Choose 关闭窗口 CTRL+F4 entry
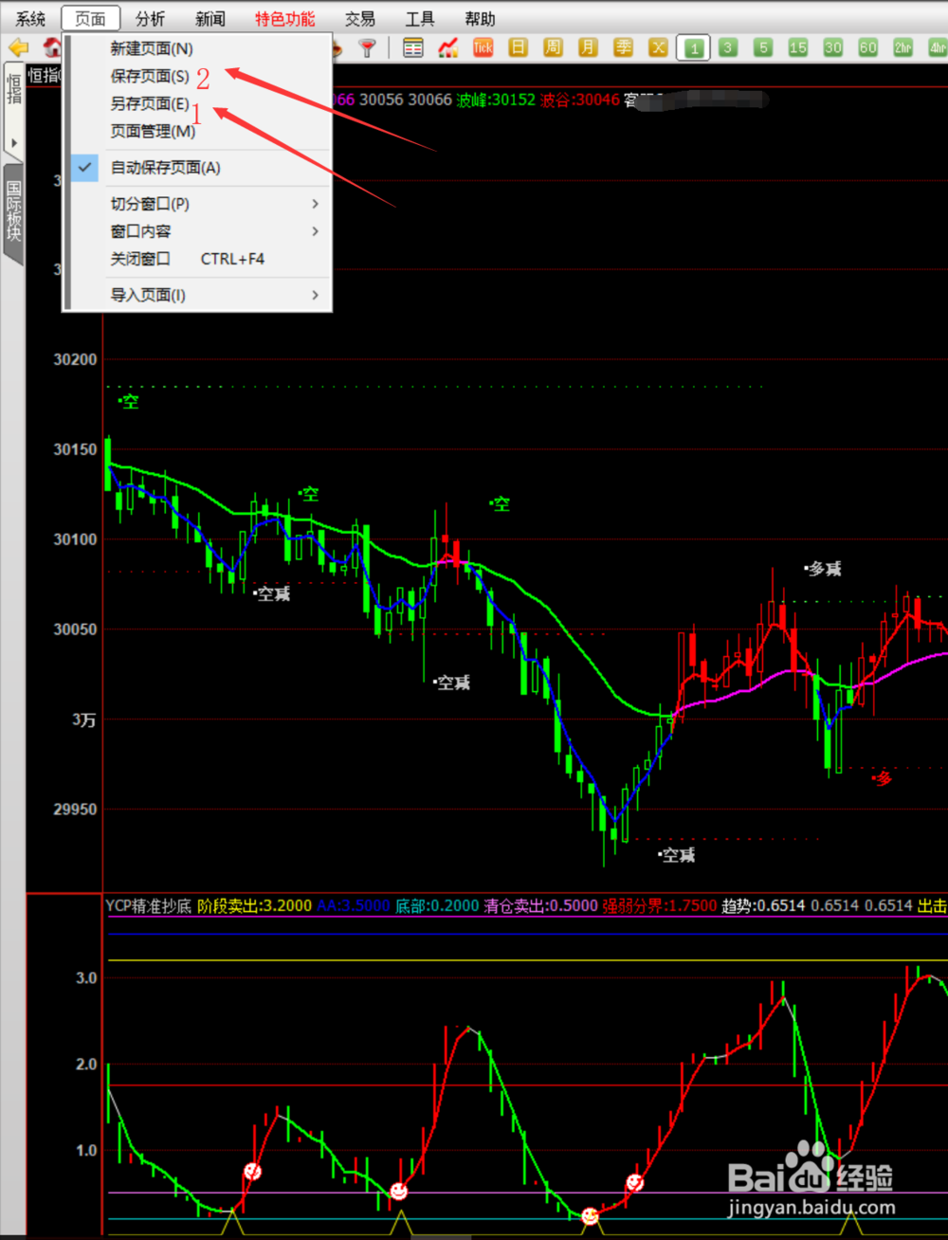 click(x=197, y=259)
